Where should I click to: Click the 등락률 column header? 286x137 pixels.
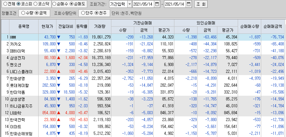click(82, 26)
